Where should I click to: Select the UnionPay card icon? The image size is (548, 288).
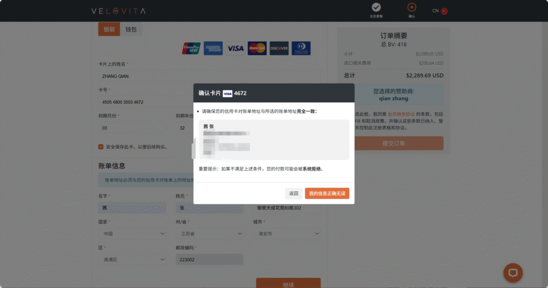pos(191,48)
